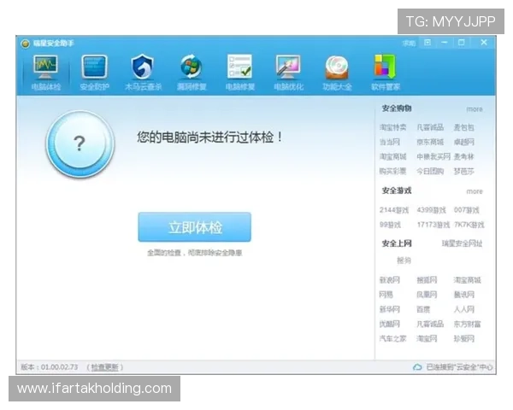Open the 京东商城 link
The width and height of the screenshot is (513, 410).
point(430,142)
